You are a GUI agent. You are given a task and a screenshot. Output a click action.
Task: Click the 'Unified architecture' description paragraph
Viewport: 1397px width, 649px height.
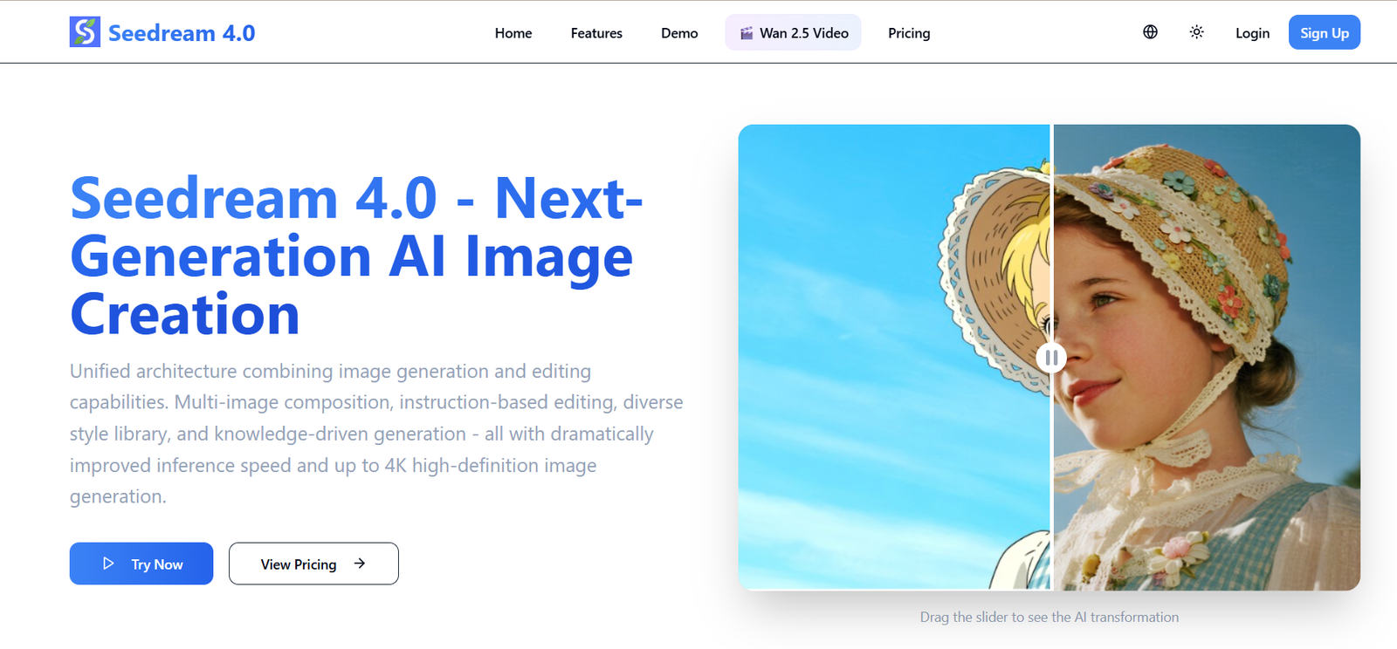click(x=375, y=434)
